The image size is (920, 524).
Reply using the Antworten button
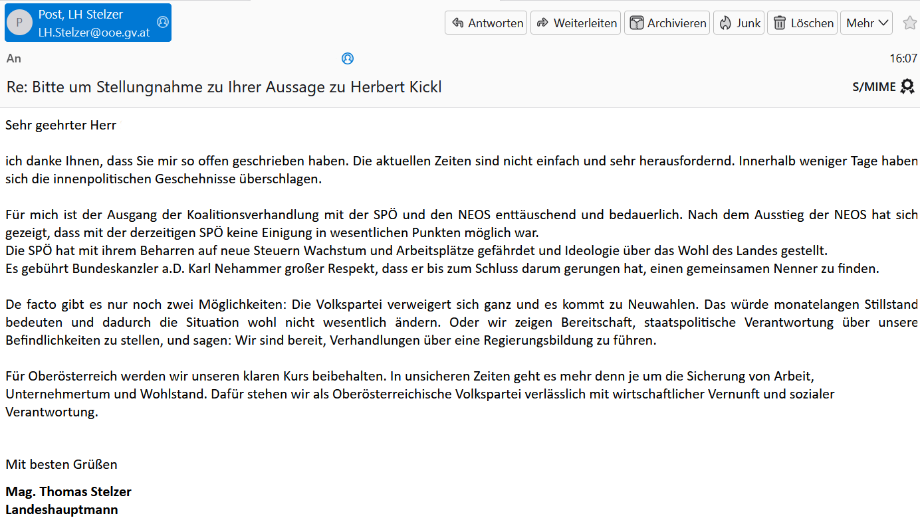(486, 23)
